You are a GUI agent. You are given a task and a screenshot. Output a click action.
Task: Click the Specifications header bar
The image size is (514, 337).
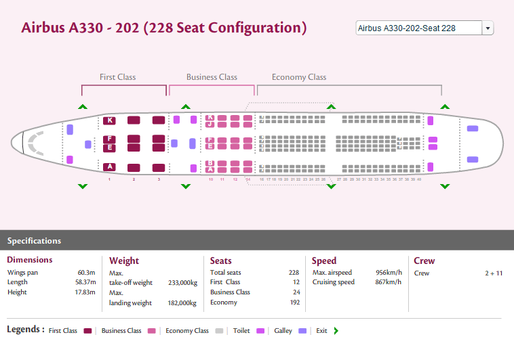(257, 240)
